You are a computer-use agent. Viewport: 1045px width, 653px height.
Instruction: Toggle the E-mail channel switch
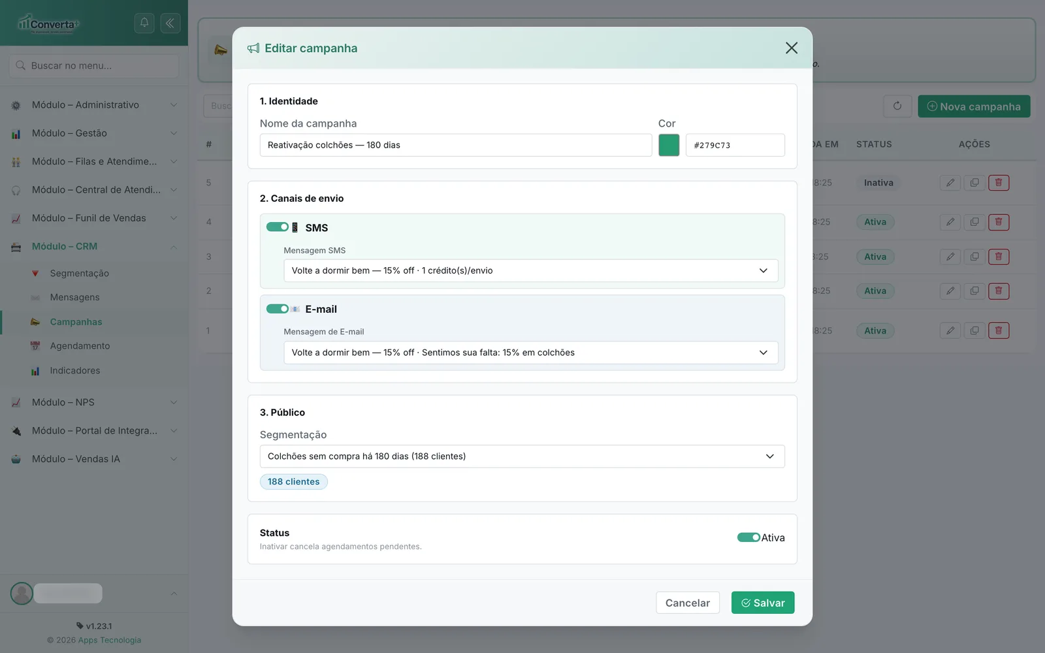pos(278,308)
